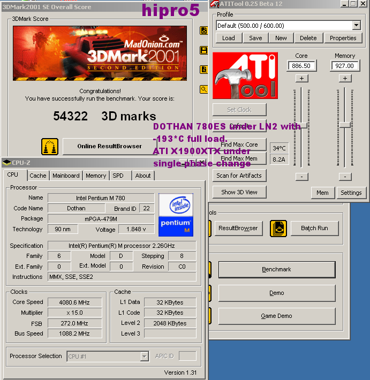The width and height of the screenshot is (370, 380).
Task: Click the Intel Pentium M 780 name field
Action: pyautogui.click(x=101, y=198)
